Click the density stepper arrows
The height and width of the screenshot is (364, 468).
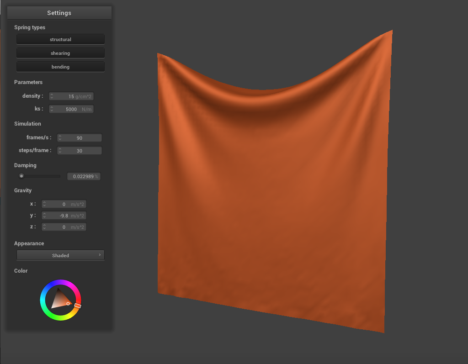click(52, 96)
